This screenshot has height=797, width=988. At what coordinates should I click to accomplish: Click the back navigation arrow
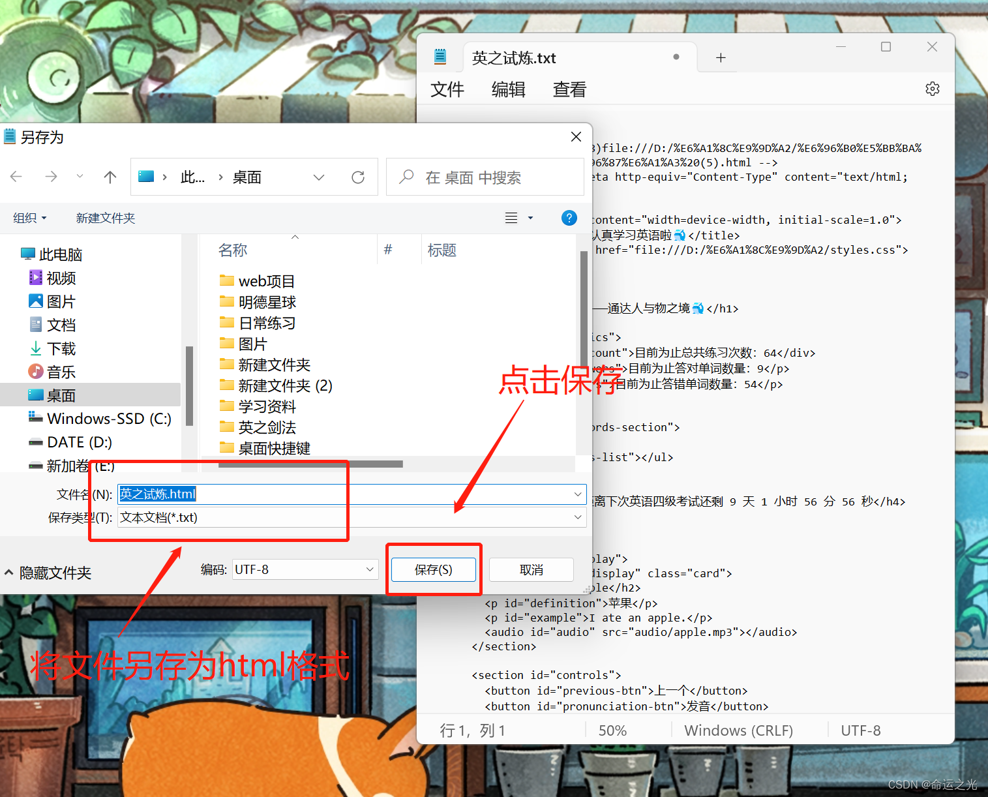tap(16, 177)
